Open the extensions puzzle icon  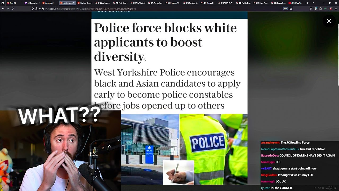click(320, 8)
